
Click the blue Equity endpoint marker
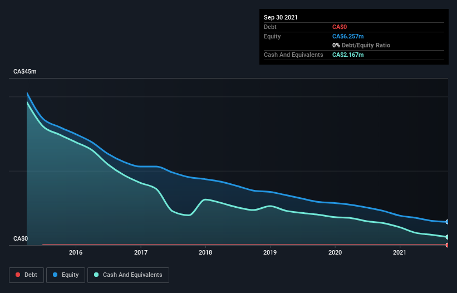(448, 222)
